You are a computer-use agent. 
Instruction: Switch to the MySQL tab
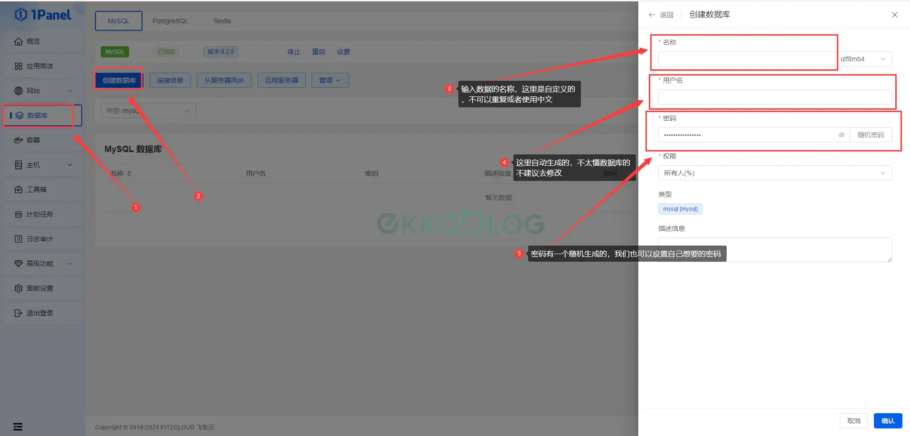tap(118, 21)
